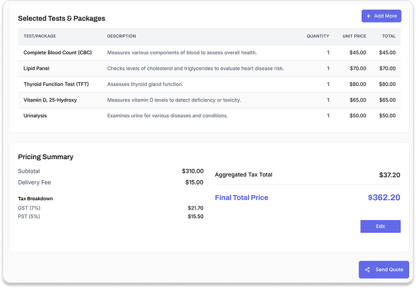Click the plus icon in Add More
Viewport: 416px width, 288px height.
click(369, 16)
